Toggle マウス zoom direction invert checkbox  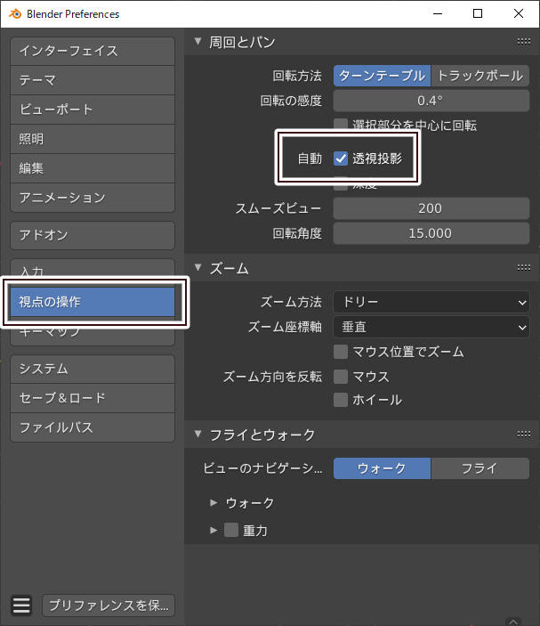click(341, 377)
